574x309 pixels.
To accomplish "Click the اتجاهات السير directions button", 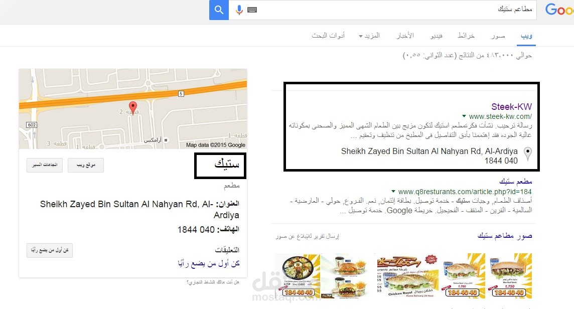I will [45, 165].
